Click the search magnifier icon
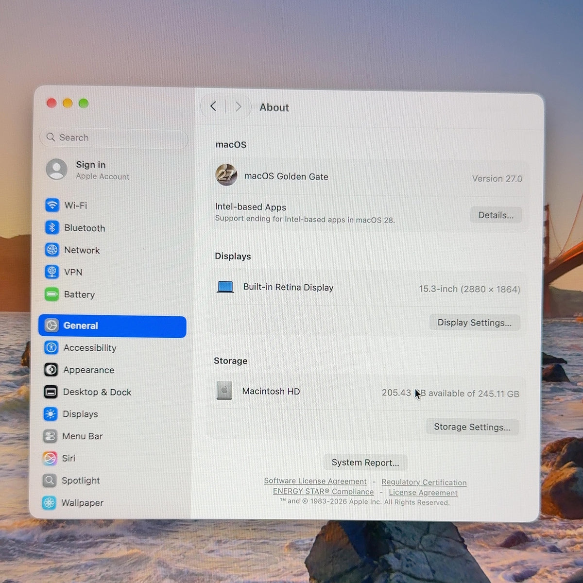The height and width of the screenshot is (583, 583). (x=51, y=137)
